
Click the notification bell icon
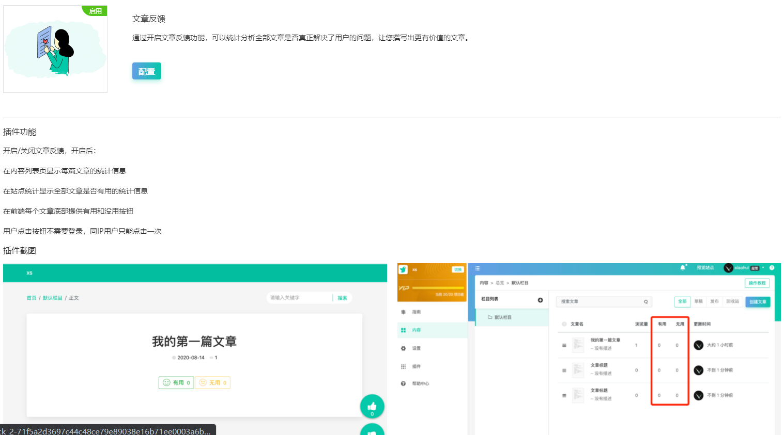tap(683, 268)
